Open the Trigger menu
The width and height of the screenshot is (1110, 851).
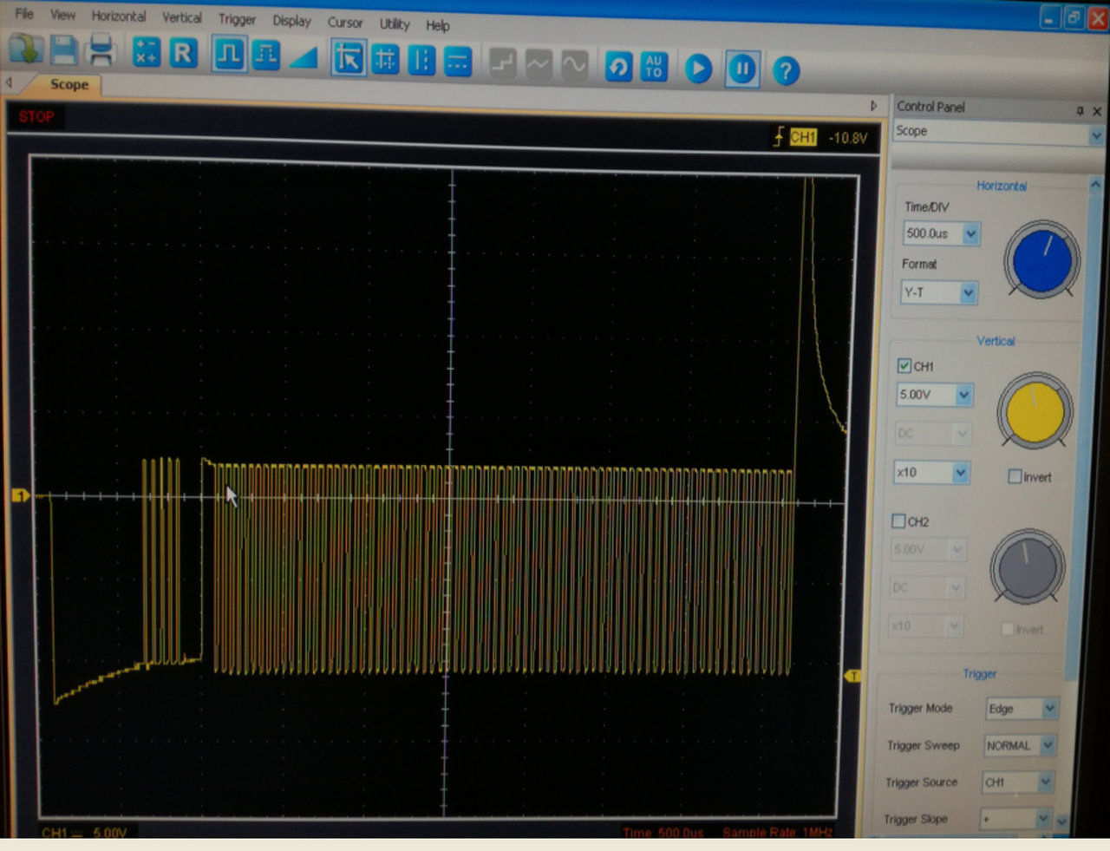click(237, 19)
